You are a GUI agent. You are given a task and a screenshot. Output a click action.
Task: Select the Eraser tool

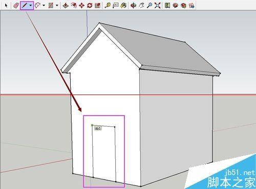point(16,6)
